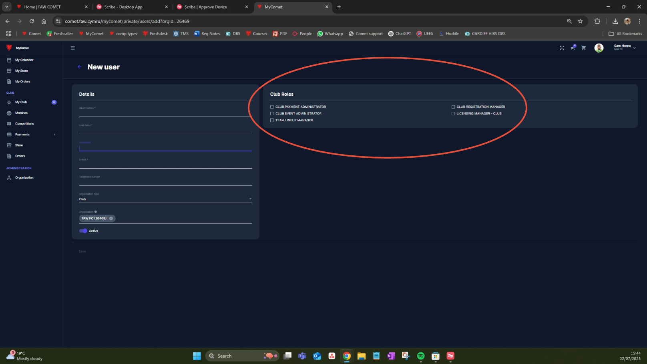The width and height of the screenshot is (647, 364).
Task: Show organization help info icon
Action: (x=95, y=212)
